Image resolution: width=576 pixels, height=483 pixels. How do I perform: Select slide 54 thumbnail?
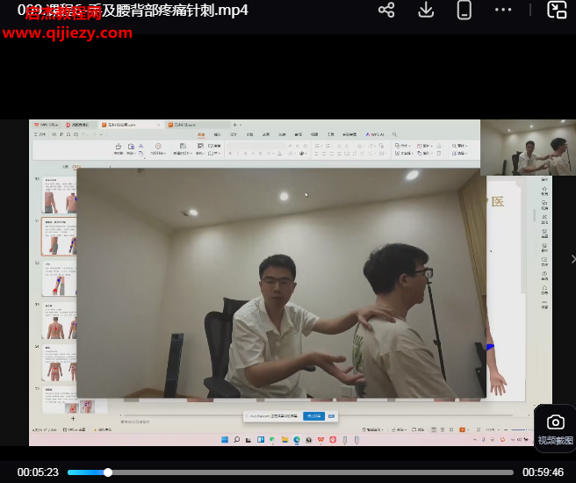point(59,363)
